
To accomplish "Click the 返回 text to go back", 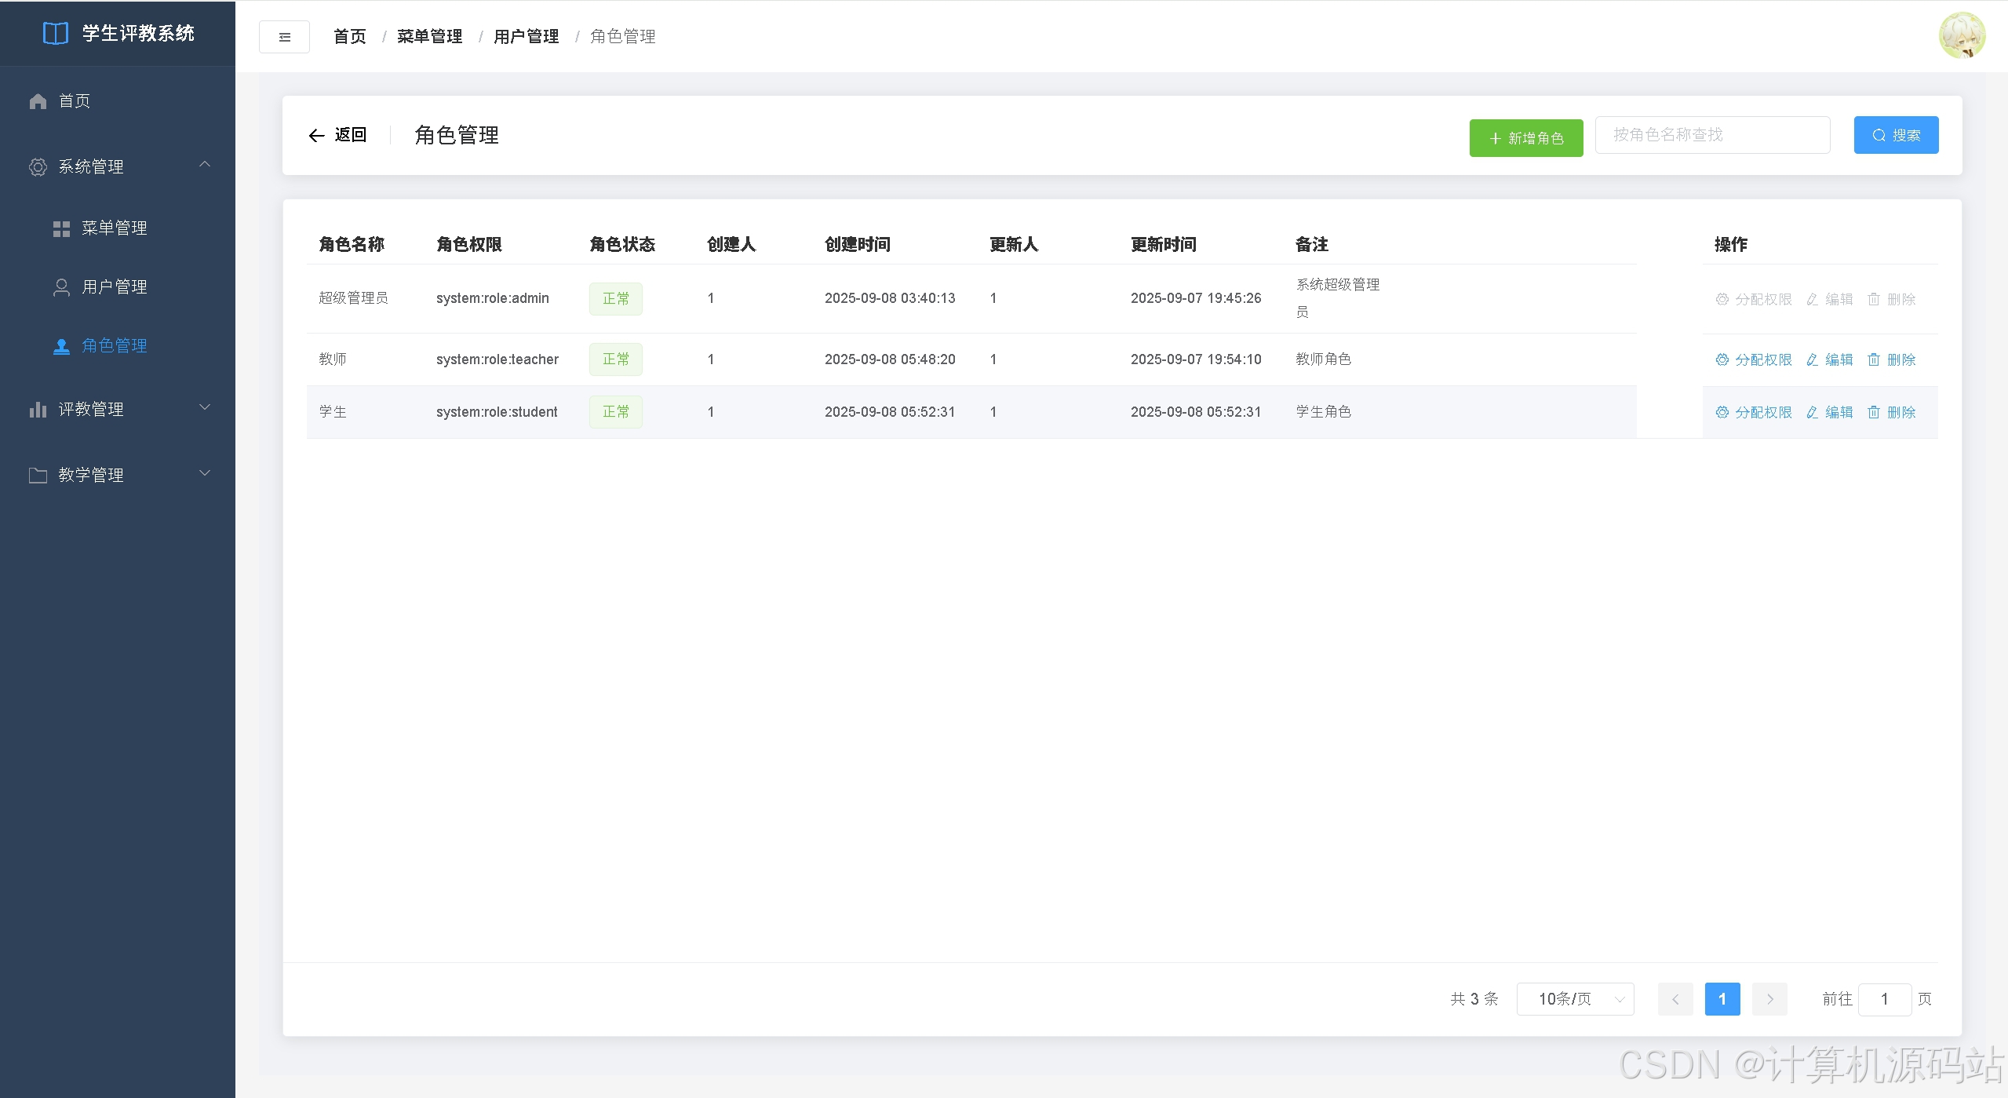I will pyautogui.click(x=350, y=135).
